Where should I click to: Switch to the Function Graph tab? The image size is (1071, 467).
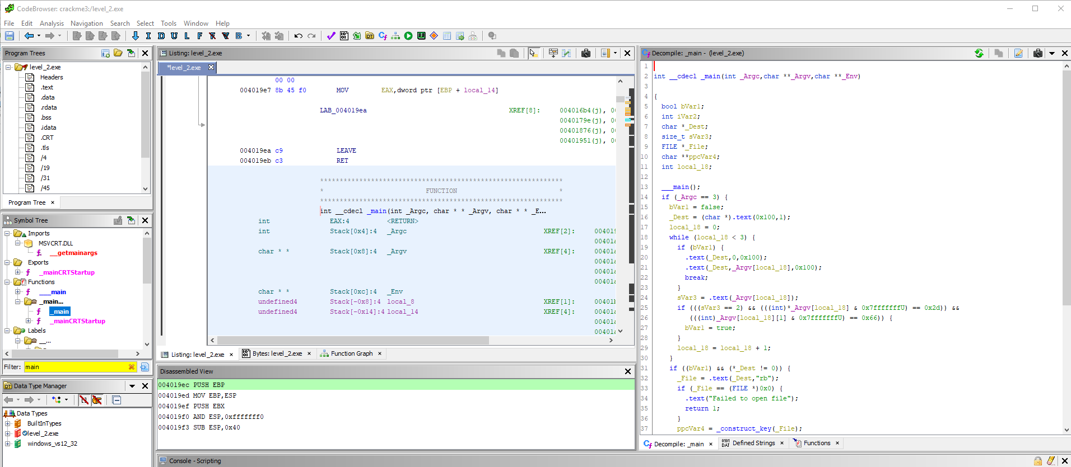351,353
